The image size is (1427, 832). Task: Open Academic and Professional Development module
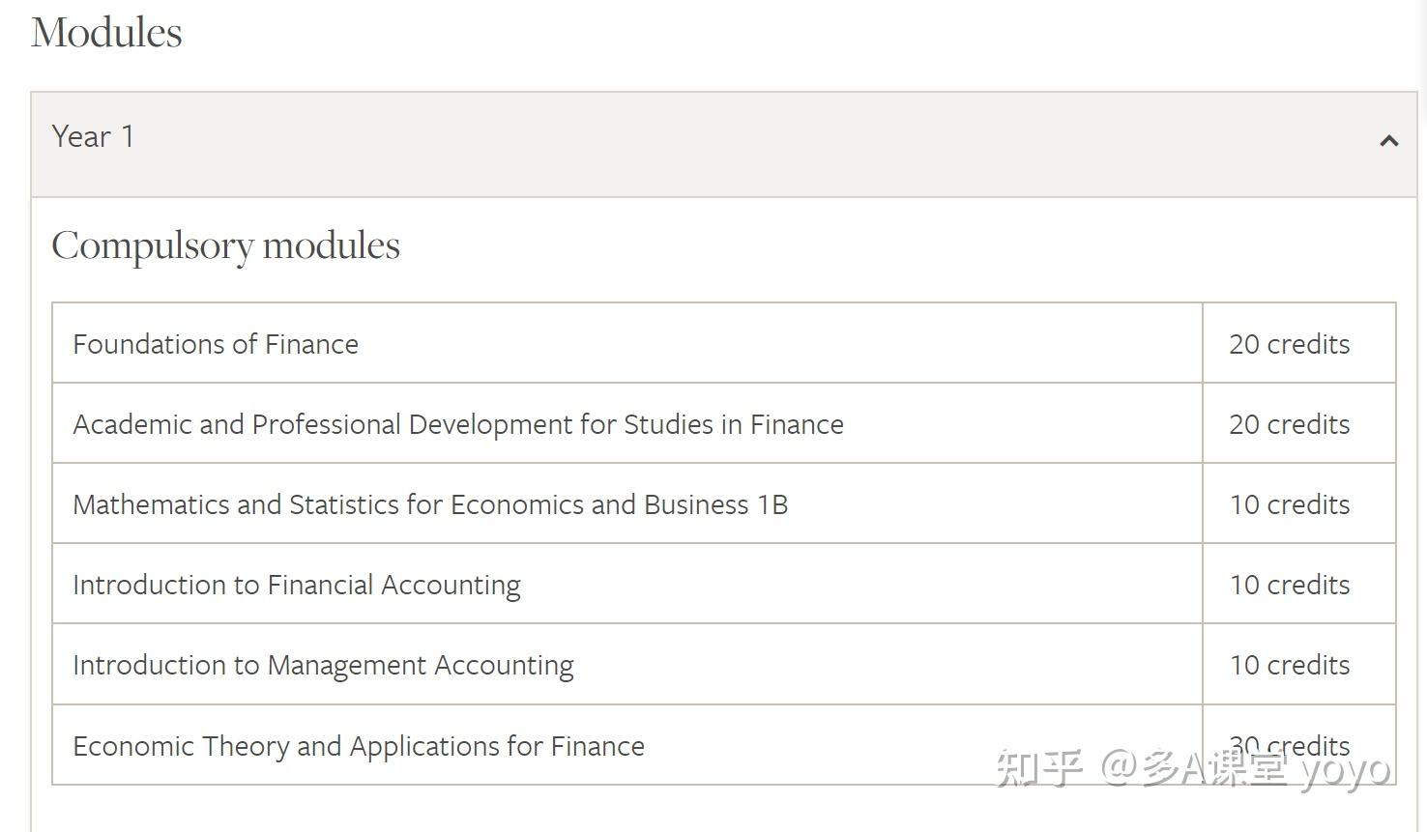click(458, 424)
